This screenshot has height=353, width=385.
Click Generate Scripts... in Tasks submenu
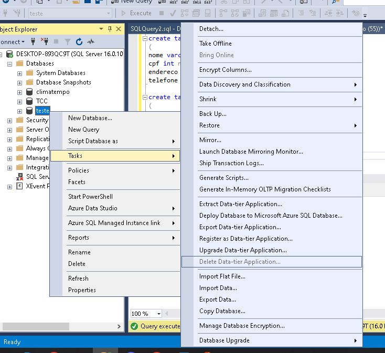pyautogui.click(x=272, y=178)
